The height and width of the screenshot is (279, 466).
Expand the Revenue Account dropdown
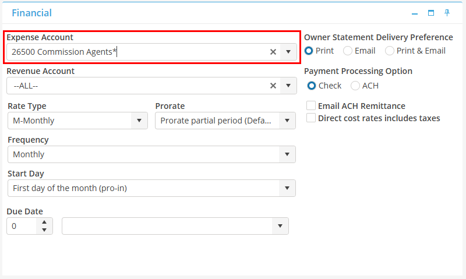288,86
